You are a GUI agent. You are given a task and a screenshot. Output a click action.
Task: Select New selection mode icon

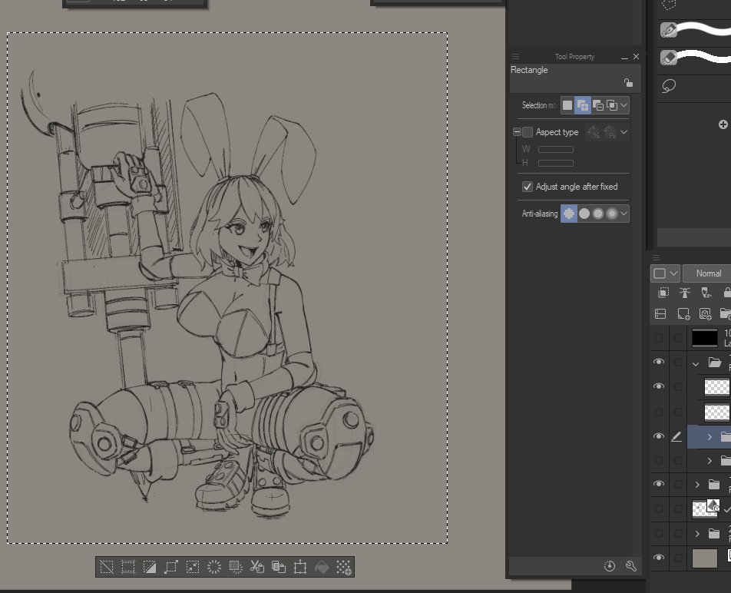(567, 105)
